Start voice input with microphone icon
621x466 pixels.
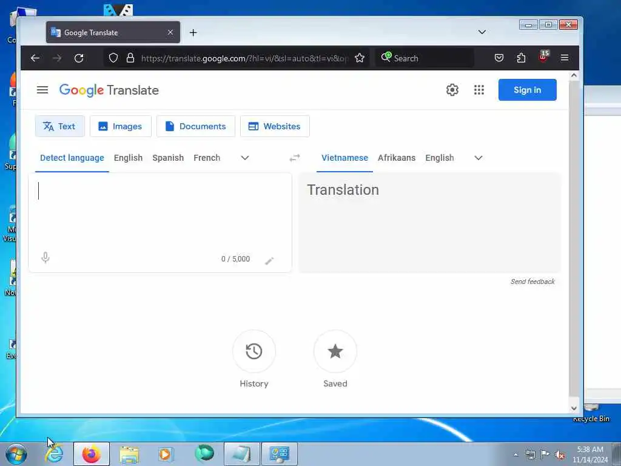pos(45,258)
